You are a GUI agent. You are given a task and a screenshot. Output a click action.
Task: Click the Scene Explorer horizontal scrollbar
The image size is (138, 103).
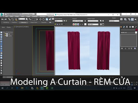coord(8,77)
